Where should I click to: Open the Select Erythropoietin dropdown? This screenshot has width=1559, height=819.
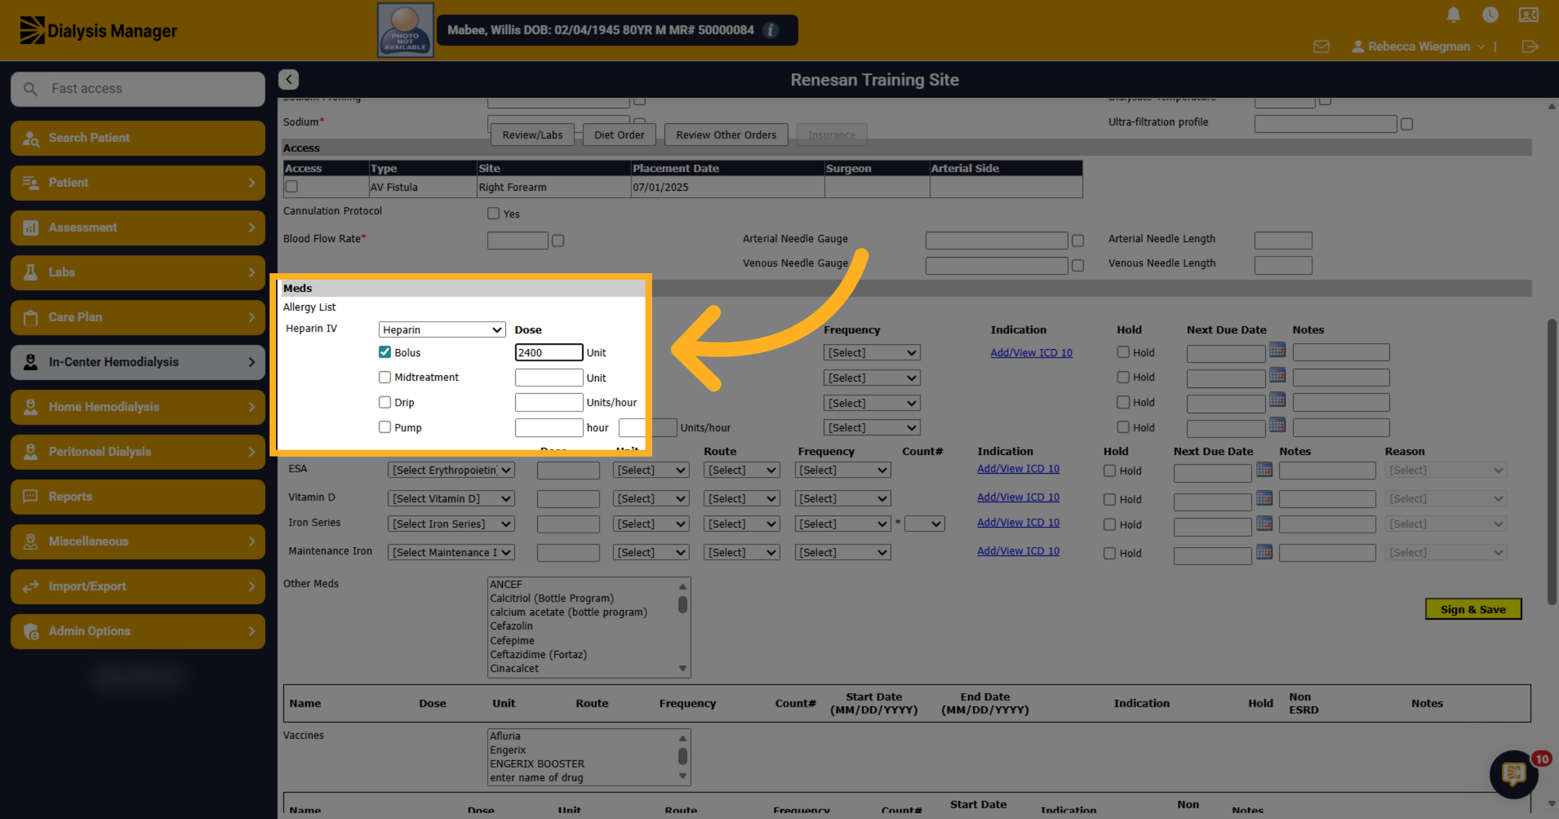451,470
